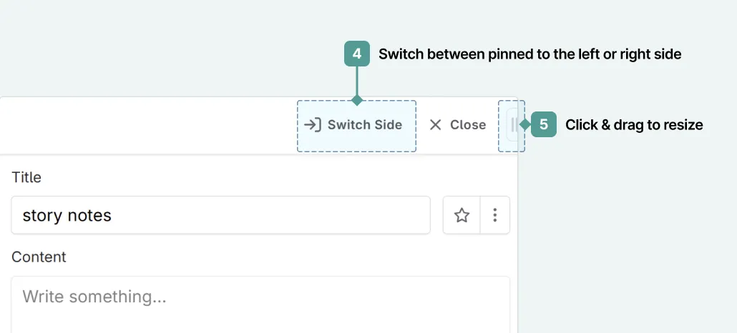Click the empty panel header left of Switch Side
This screenshot has width=737, height=333.
coord(143,125)
